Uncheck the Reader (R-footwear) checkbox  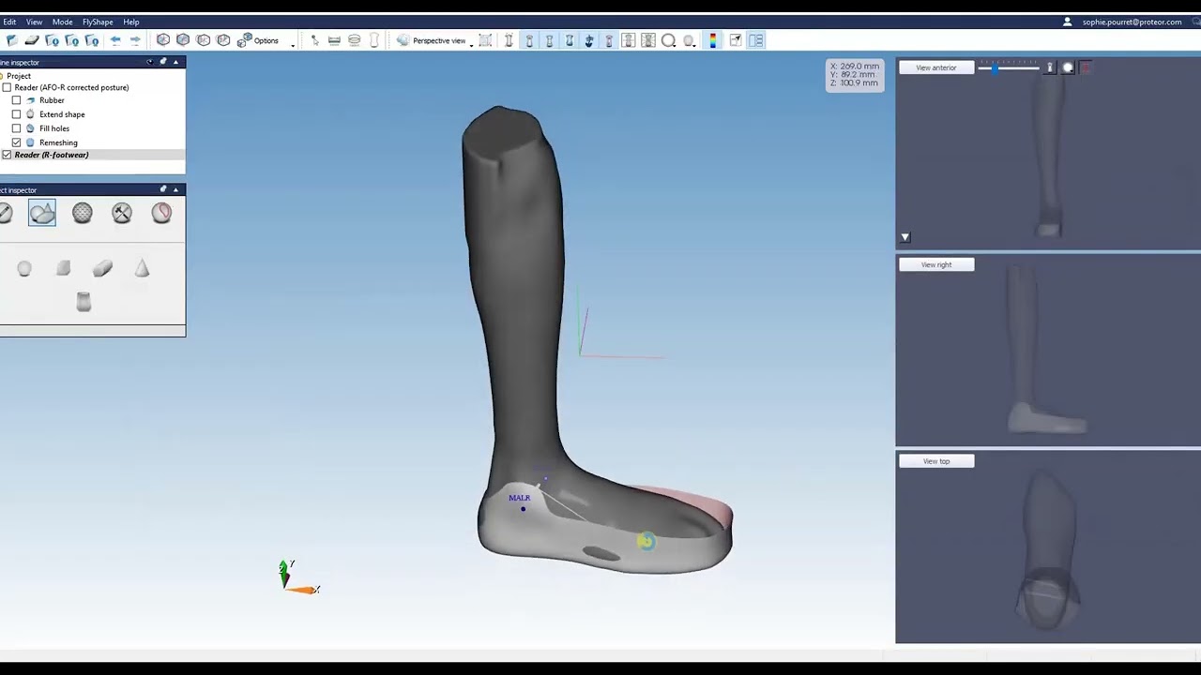pyautogui.click(x=7, y=155)
